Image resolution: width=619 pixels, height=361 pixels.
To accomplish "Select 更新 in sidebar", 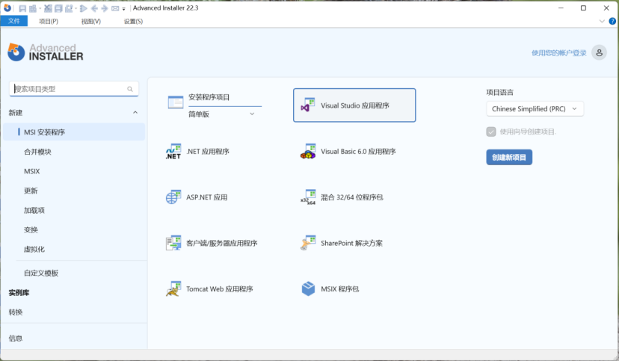I will 31,191.
